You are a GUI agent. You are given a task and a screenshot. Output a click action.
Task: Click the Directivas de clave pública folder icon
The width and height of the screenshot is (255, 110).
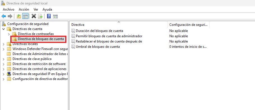(9, 59)
